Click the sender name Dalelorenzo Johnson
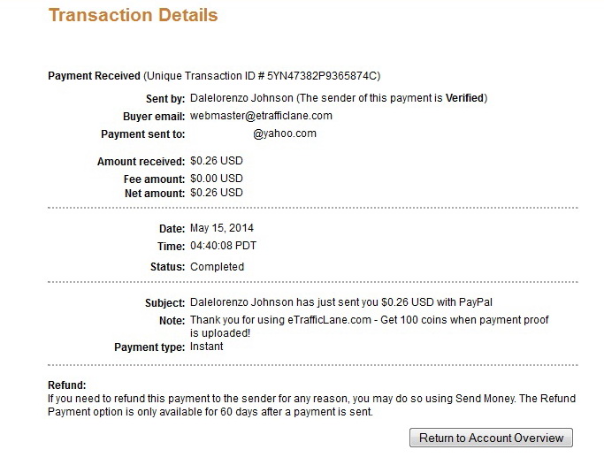 (x=241, y=98)
